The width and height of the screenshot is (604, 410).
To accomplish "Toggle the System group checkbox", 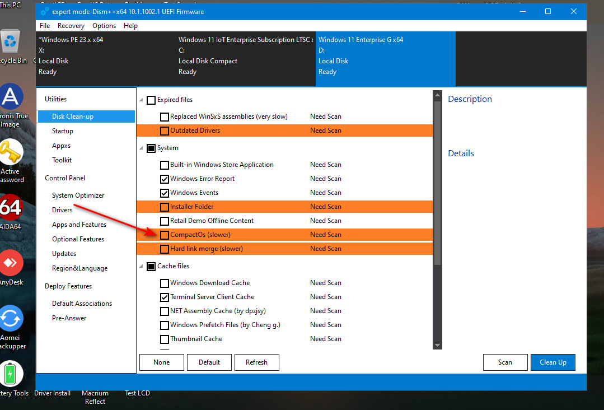I will pos(151,148).
